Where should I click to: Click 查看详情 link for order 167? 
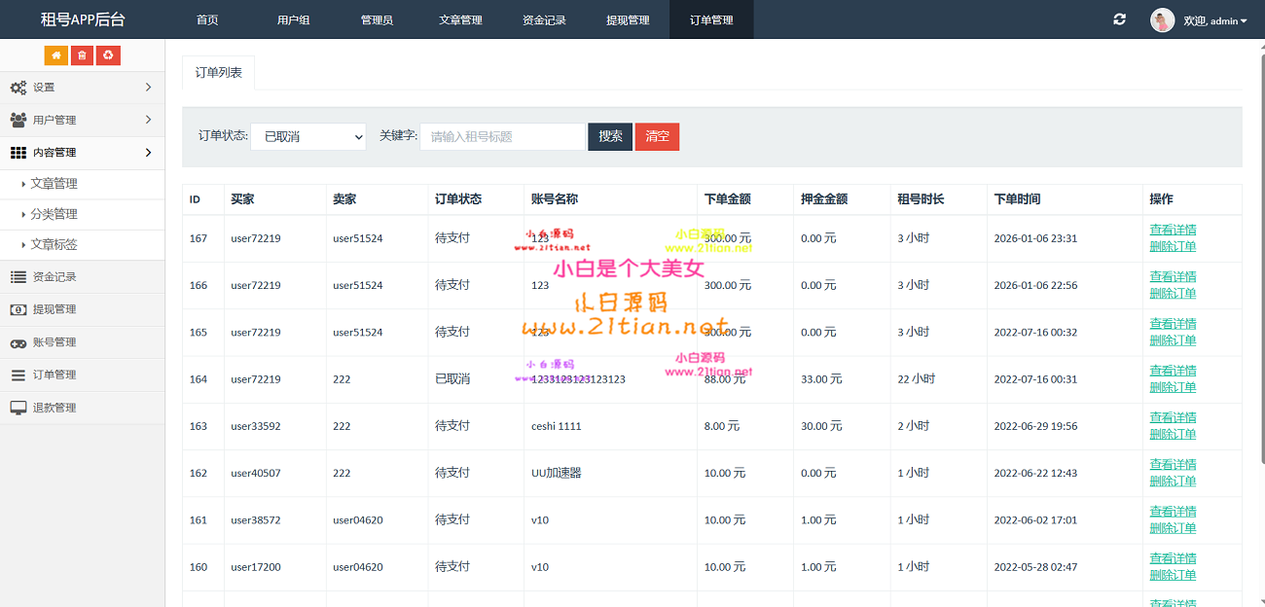click(x=1173, y=231)
